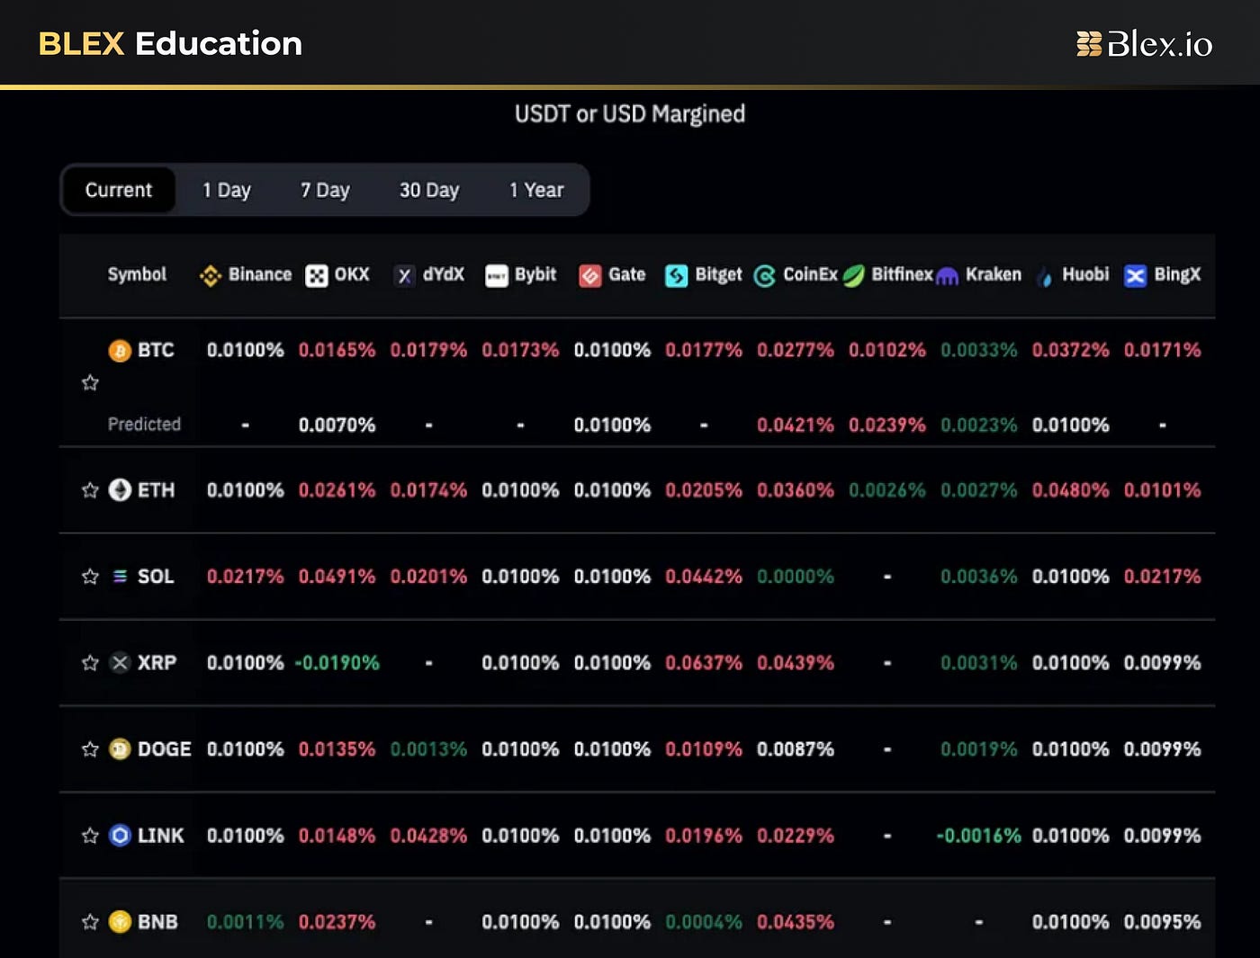This screenshot has width=1260, height=958.
Task: Click the BTC Predicted rate on OKX
Action: [337, 424]
